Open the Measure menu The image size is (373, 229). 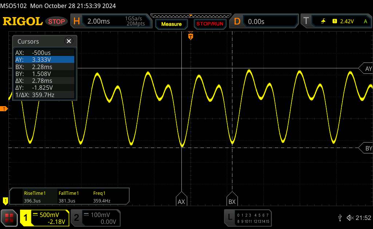(171, 24)
